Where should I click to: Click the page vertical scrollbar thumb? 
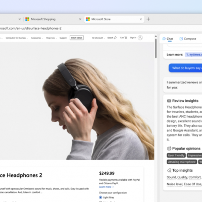tap(156, 48)
